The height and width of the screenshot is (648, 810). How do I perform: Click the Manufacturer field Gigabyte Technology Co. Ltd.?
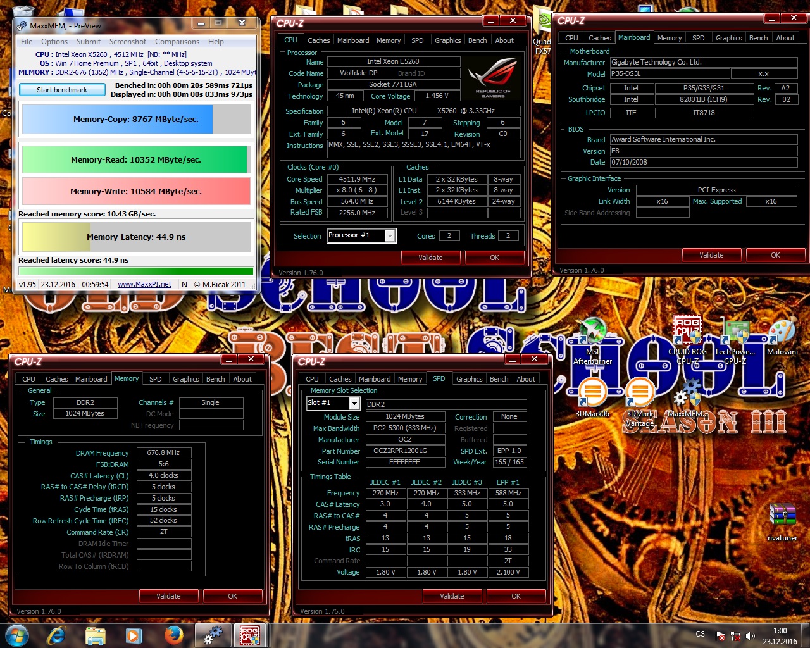704,62
